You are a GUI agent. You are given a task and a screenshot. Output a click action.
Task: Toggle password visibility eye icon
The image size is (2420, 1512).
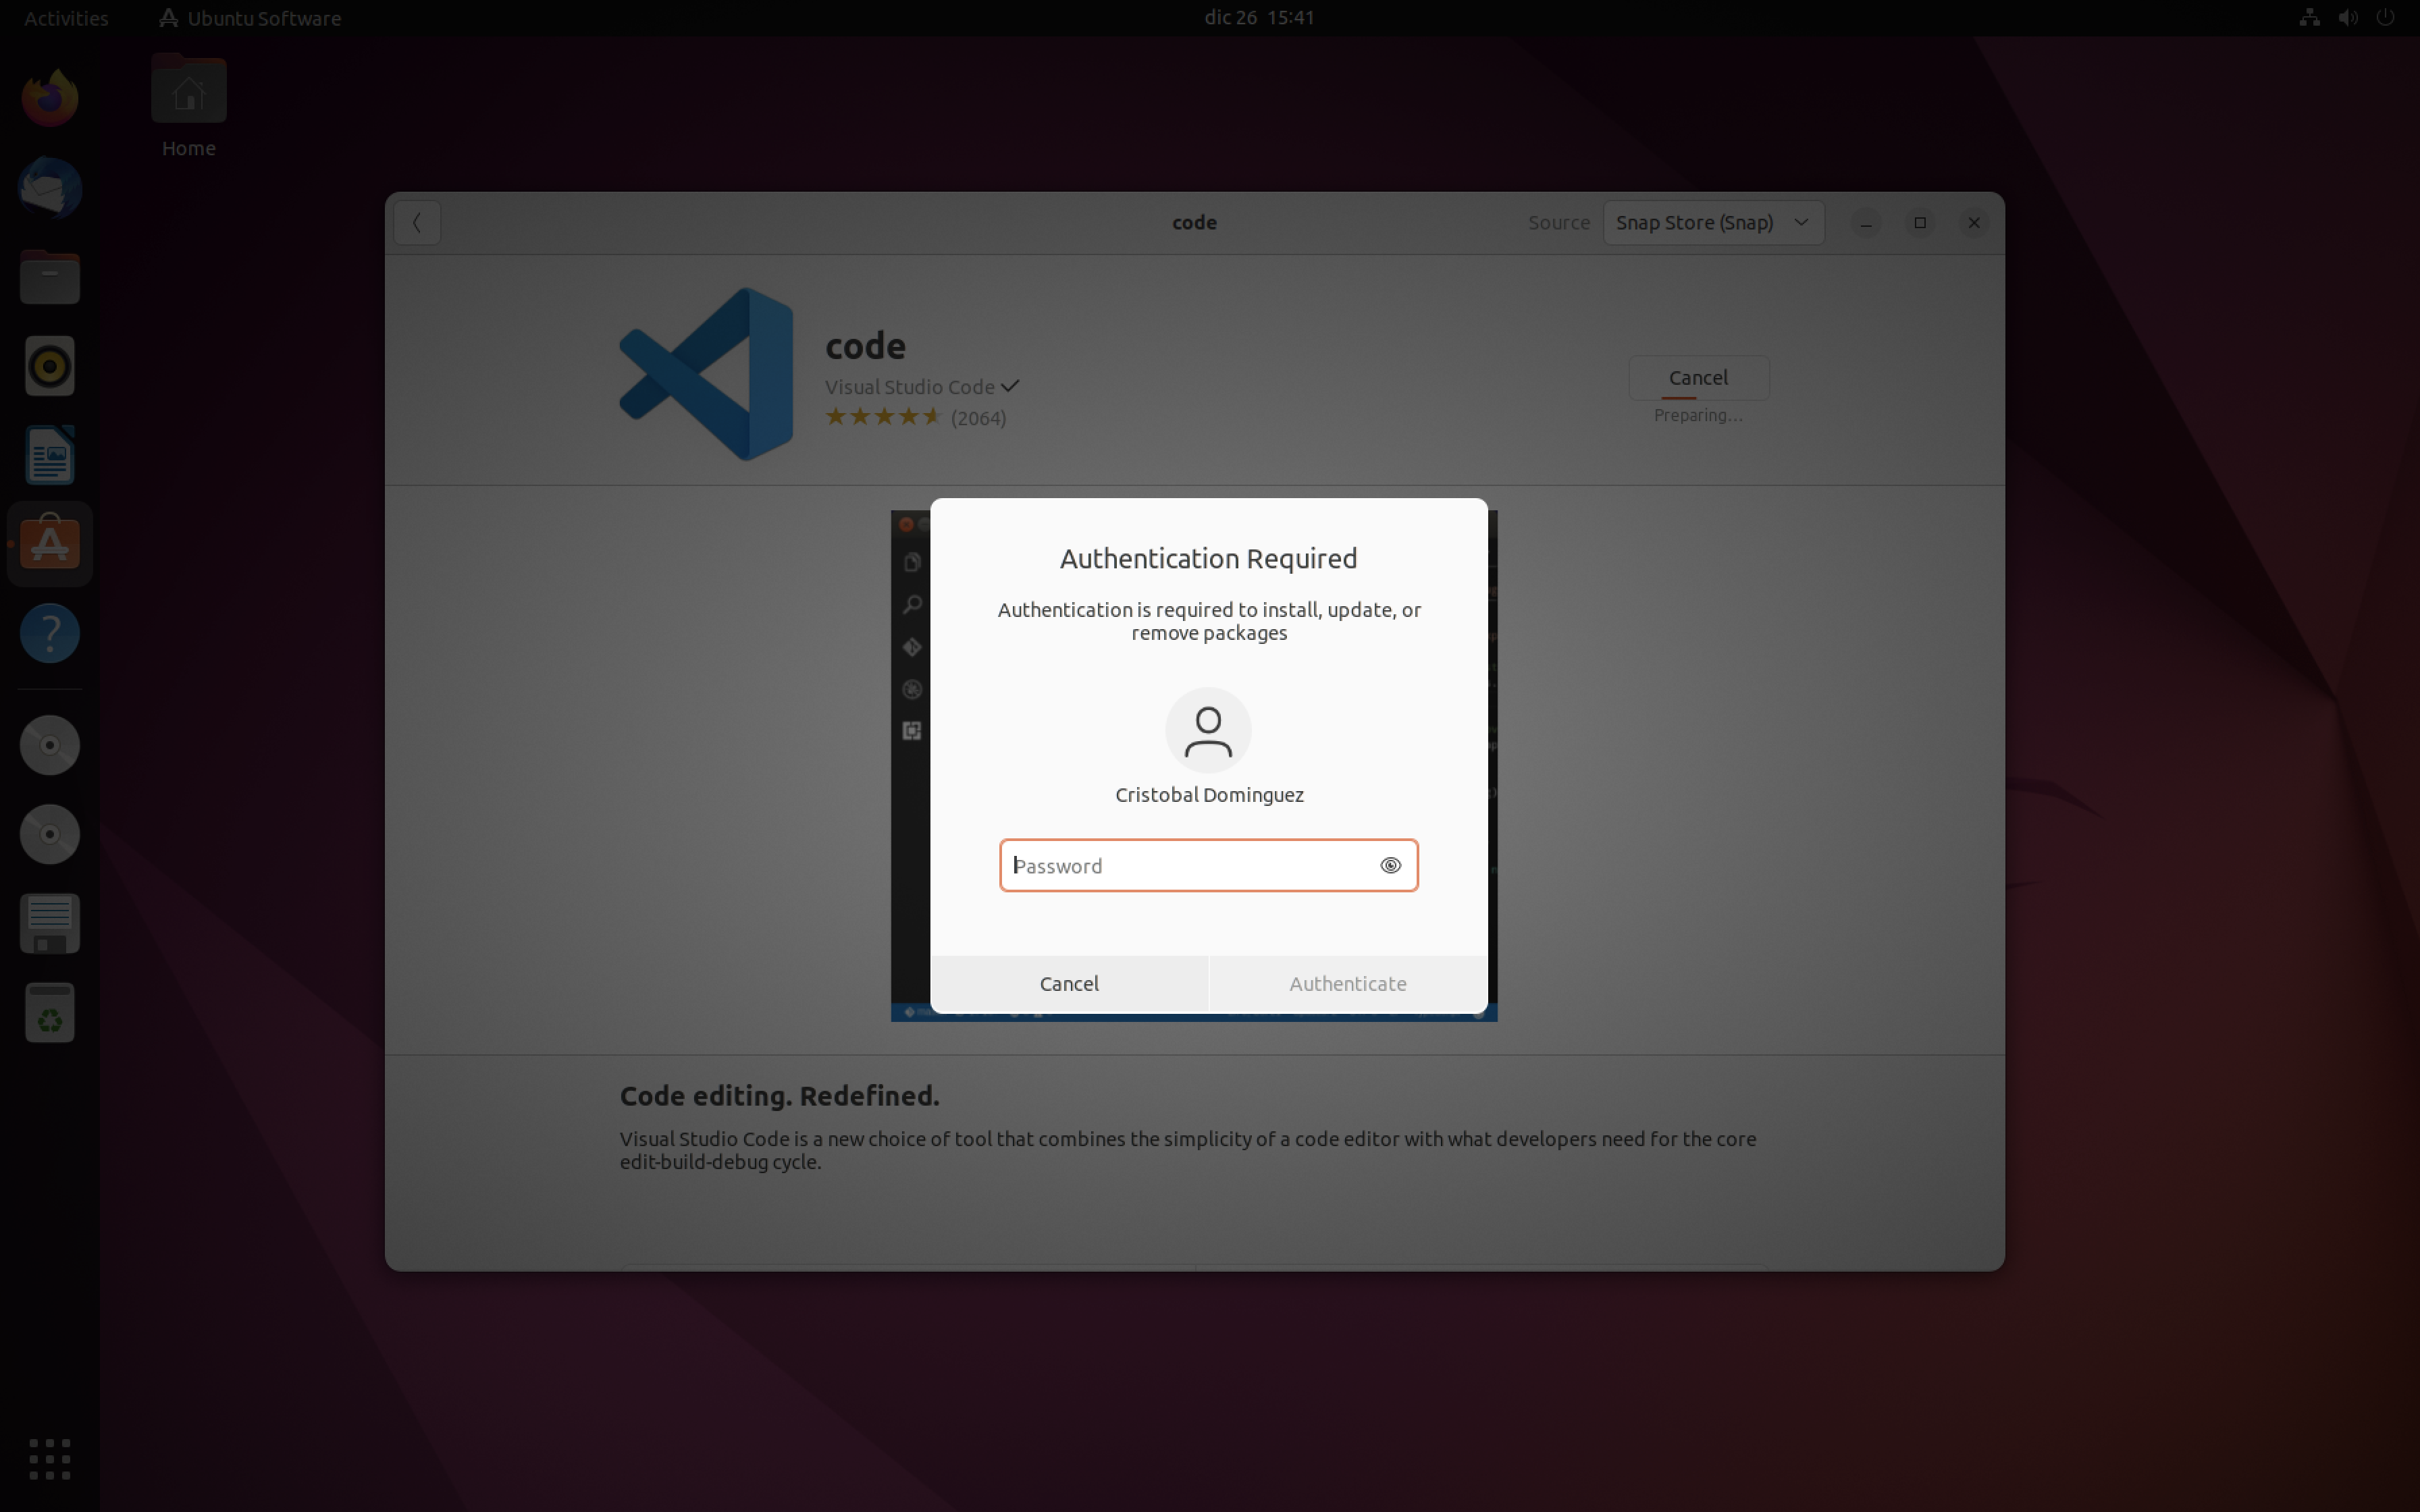click(1390, 865)
